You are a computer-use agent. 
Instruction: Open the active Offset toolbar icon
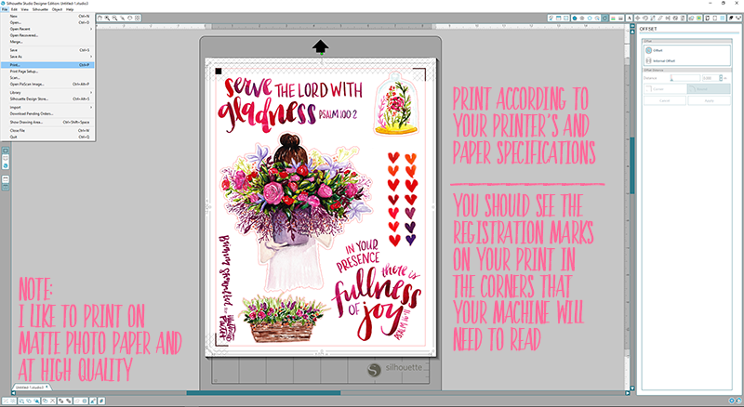point(605,18)
